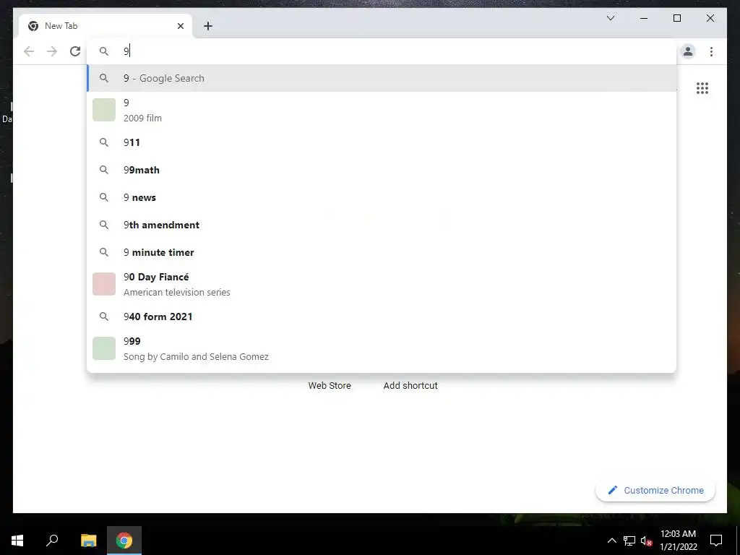The image size is (740, 555).
Task: Open a new tab with plus button
Action: coord(207,26)
